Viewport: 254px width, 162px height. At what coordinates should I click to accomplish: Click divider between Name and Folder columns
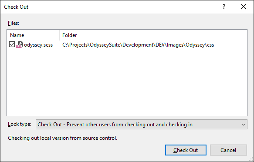click(59, 35)
